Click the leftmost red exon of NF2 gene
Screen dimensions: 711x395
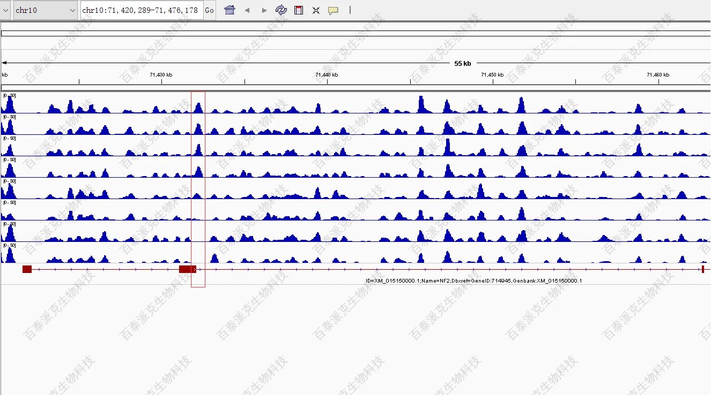[27, 269]
